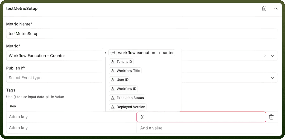Click the text-type icon beside Workflow ID
The width and height of the screenshot is (285, 139).
tap(113, 89)
